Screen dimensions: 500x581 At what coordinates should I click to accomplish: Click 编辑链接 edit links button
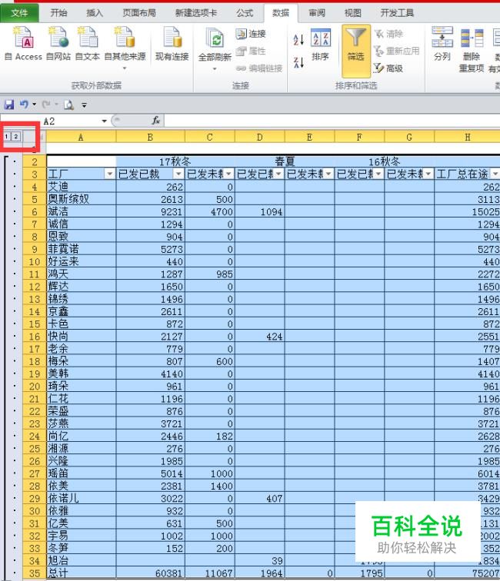[259, 68]
